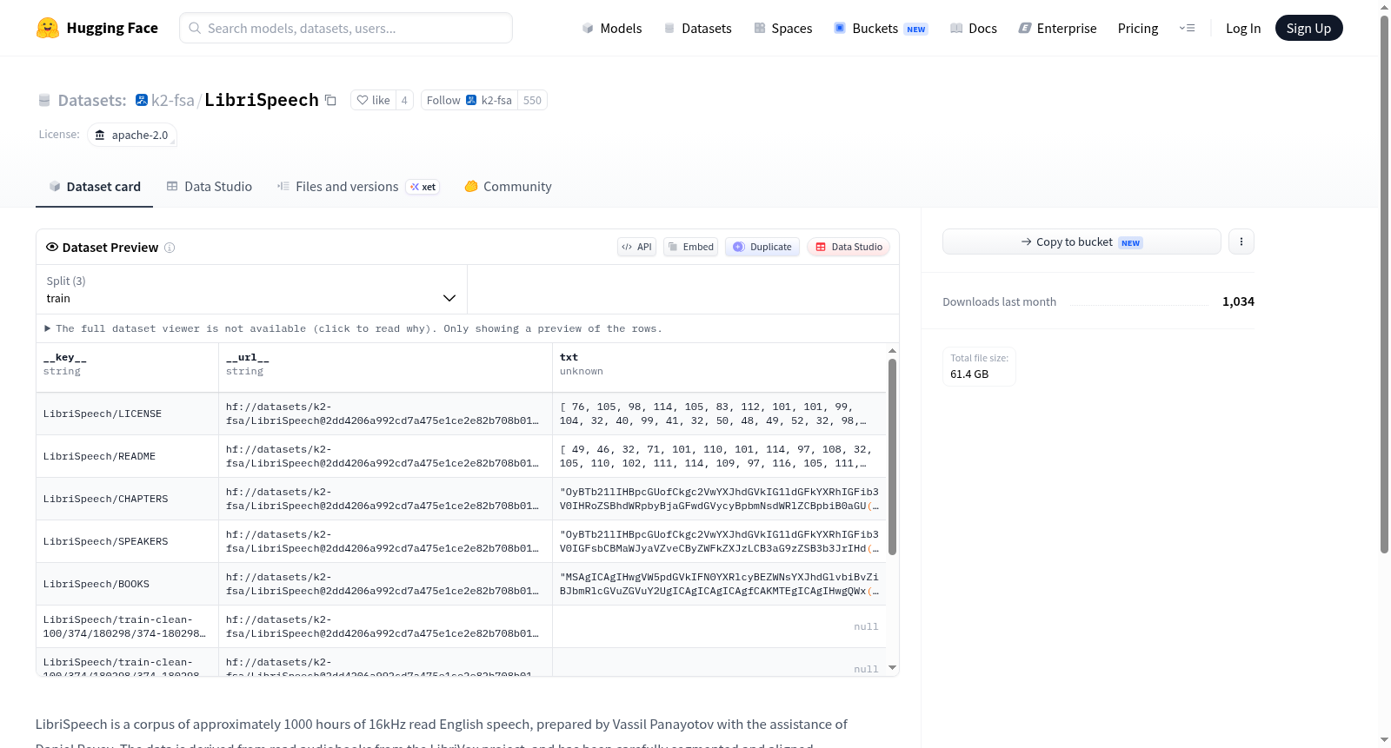Click the search models input field
Image resolution: width=1391 pixels, height=748 pixels.
click(346, 28)
